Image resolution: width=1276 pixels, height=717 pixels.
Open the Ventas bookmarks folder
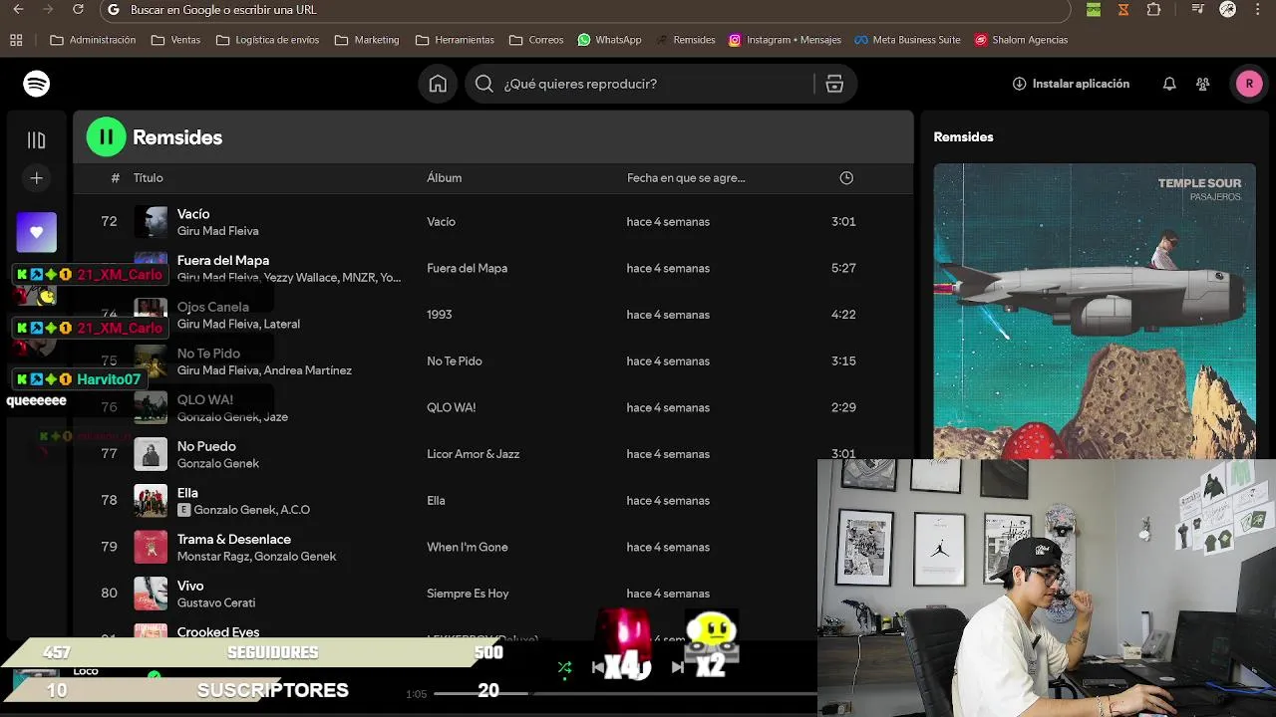(x=175, y=40)
